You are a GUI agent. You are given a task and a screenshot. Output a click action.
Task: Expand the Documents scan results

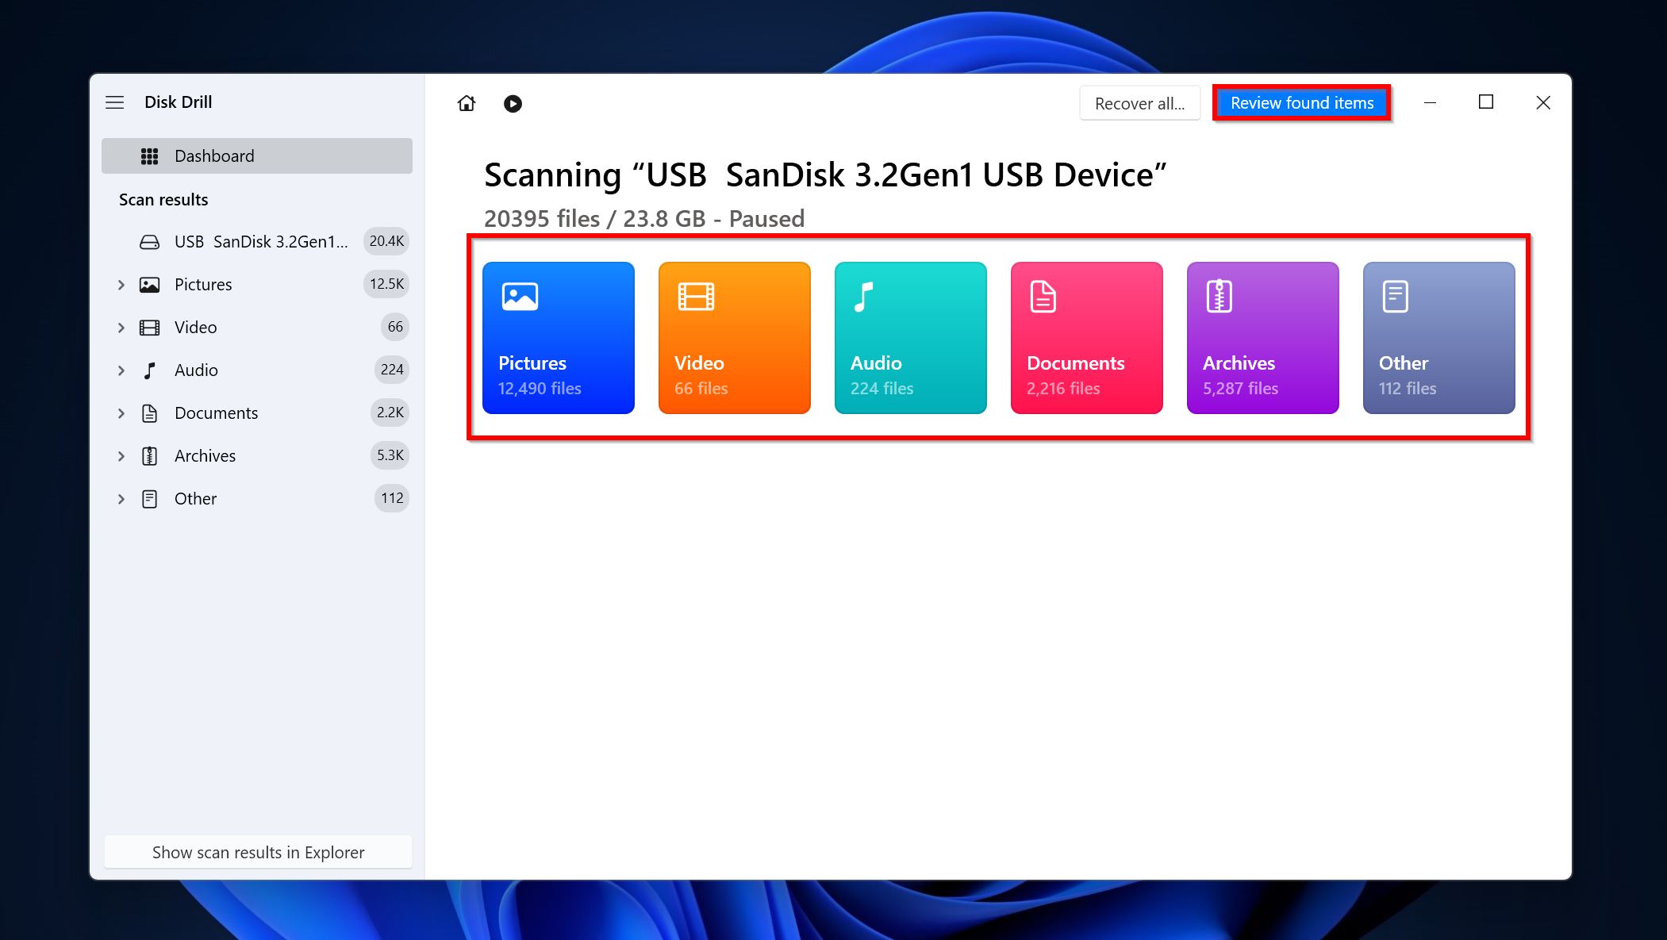[x=121, y=412]
